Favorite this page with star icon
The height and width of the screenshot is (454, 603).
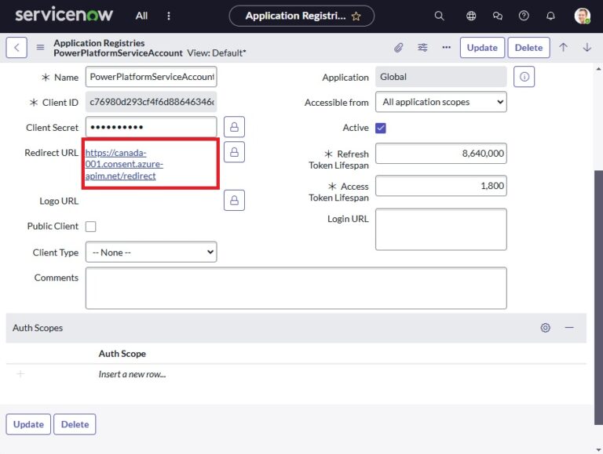tap(356, 16)
